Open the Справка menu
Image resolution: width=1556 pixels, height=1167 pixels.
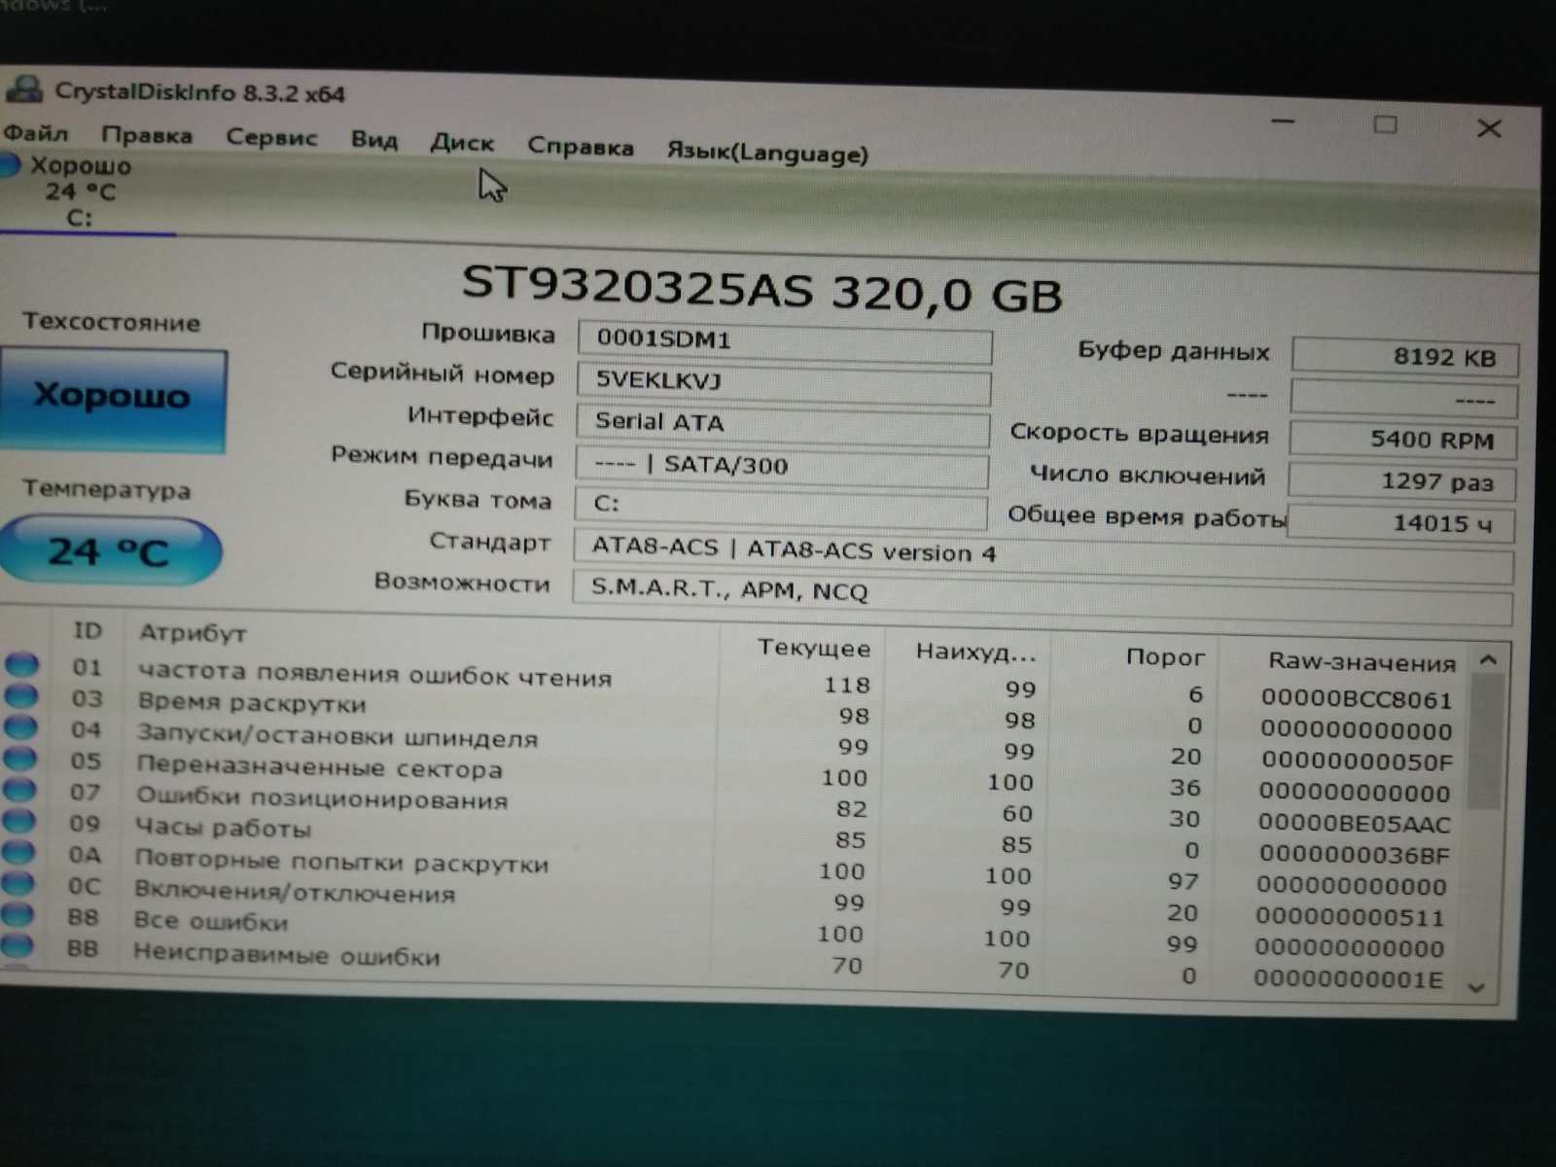tap(581, 147)
